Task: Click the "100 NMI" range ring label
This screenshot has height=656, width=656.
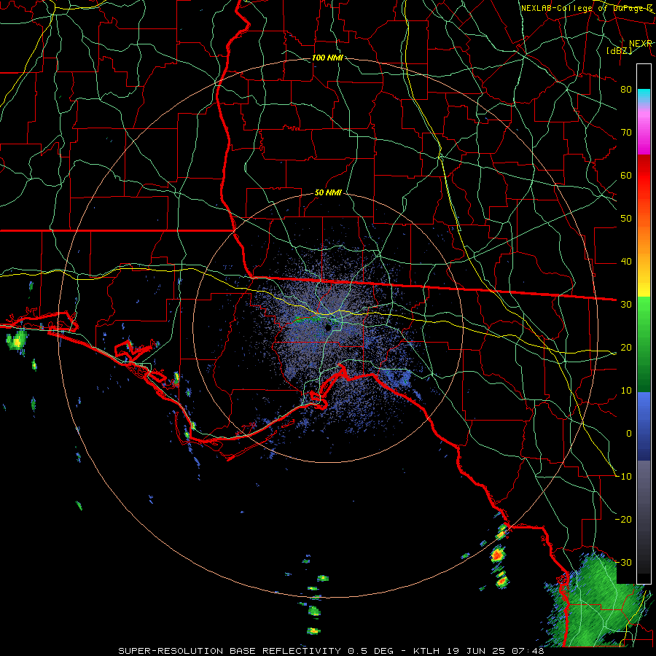Action: (x=327, y=58)
